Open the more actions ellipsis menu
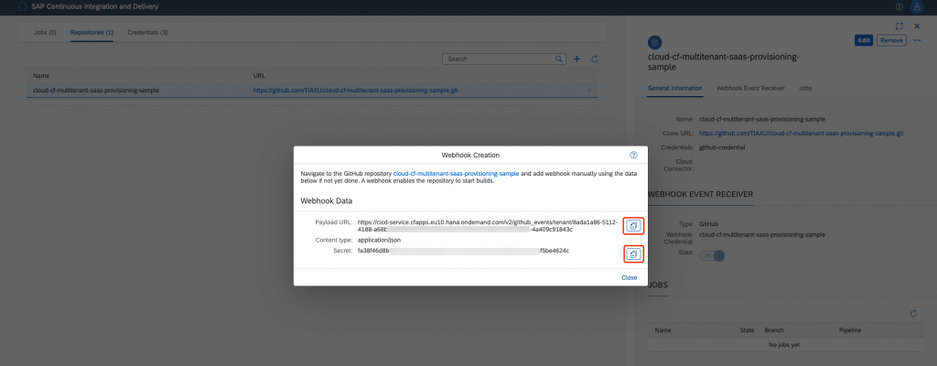Screen dimensions: 937x366 (x=917, y=40)
